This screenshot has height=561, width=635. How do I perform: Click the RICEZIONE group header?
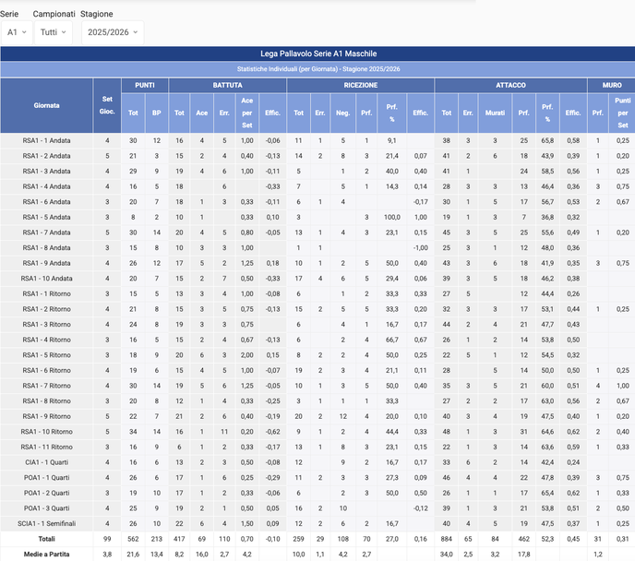(x=360, y=85)
